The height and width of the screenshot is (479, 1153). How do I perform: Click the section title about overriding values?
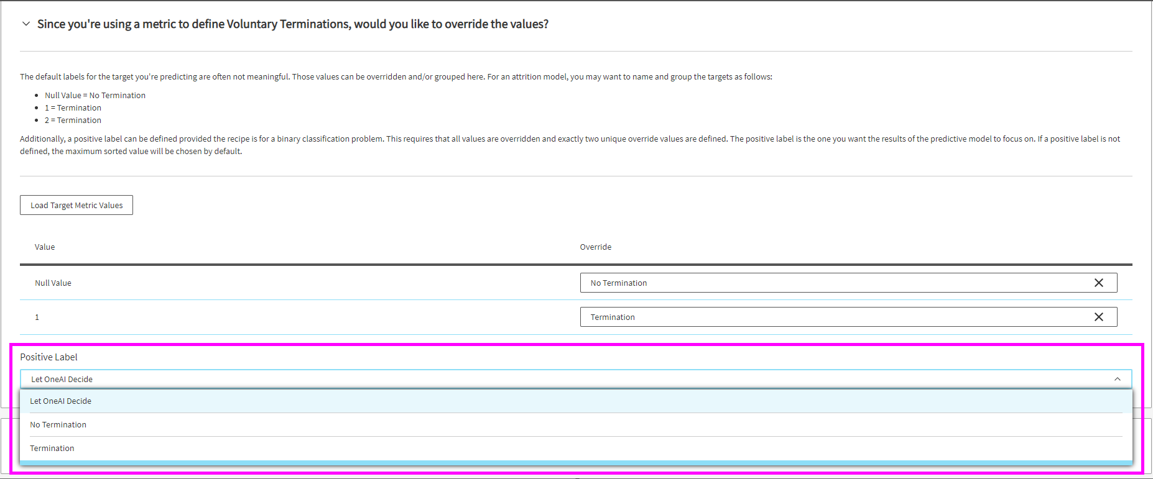point(292,24)
